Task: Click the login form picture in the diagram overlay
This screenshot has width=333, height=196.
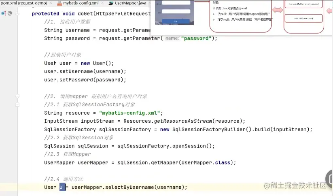Action: [x=174, y=13]
